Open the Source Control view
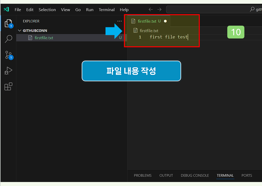The width and height of the screenshot is (262, 186). pos(8,55)
